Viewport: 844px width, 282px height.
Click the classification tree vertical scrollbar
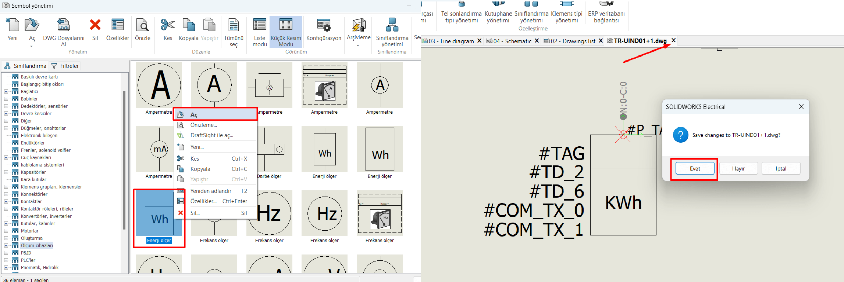[x=124, y=161]
